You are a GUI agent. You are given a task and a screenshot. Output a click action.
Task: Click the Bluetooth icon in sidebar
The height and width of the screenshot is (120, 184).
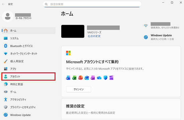point(5,46)
